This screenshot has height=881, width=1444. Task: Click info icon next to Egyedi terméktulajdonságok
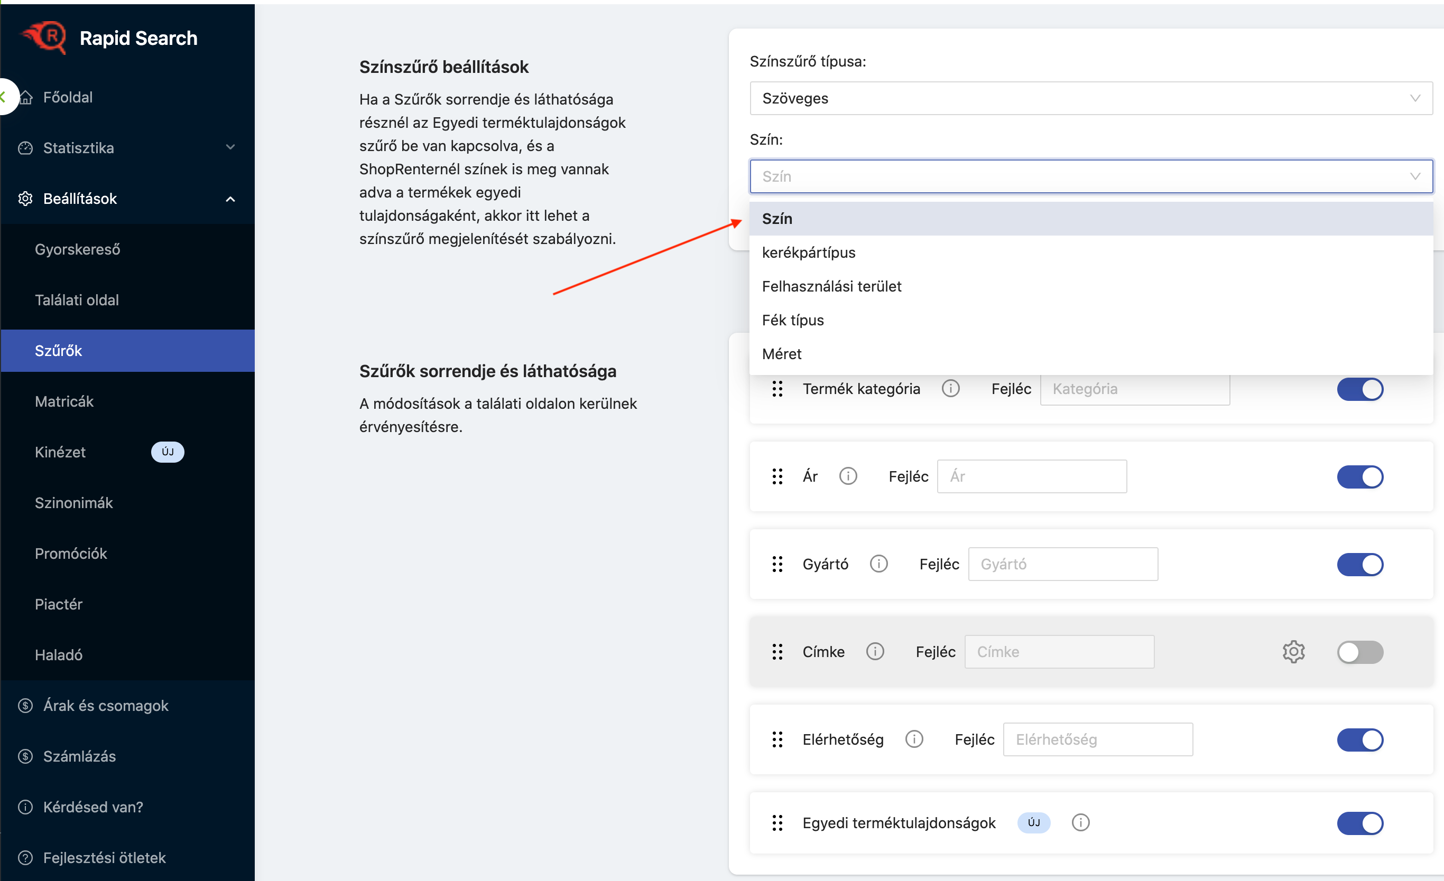(x=1080, y=823)
